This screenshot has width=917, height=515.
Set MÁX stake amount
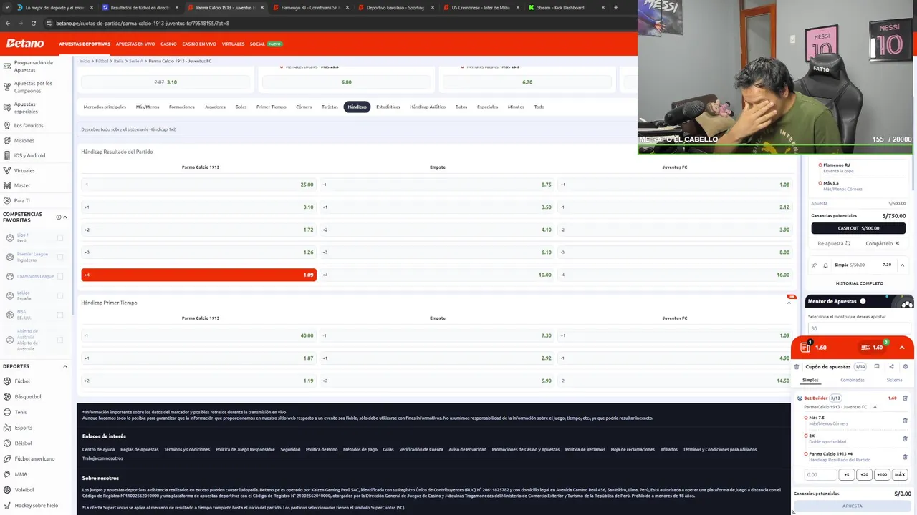tap(900, 474)
